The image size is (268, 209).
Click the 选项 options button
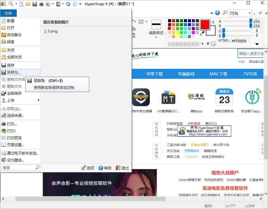[x=88, y=168]
